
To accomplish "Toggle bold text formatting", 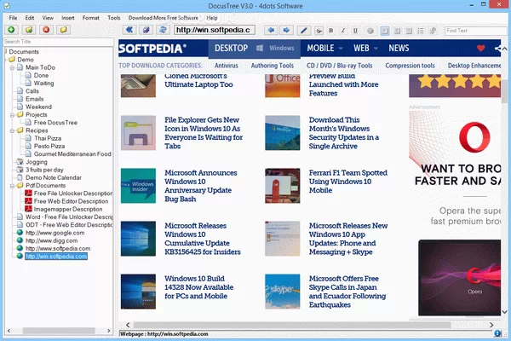I will [x=331, y=30].
